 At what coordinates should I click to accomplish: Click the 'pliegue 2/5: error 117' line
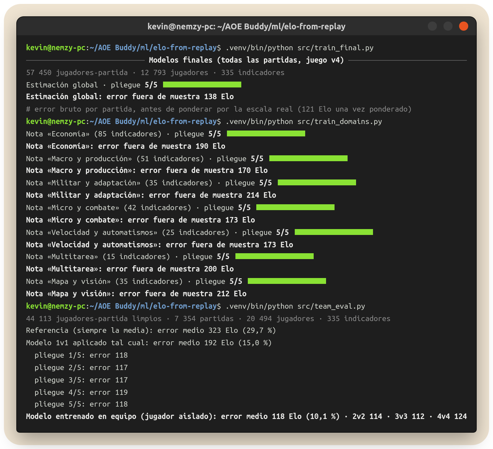(81, 367)
